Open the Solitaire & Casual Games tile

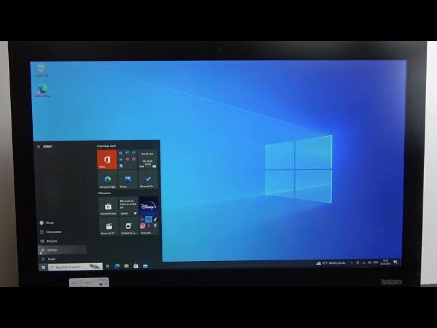tap(128, 226)
